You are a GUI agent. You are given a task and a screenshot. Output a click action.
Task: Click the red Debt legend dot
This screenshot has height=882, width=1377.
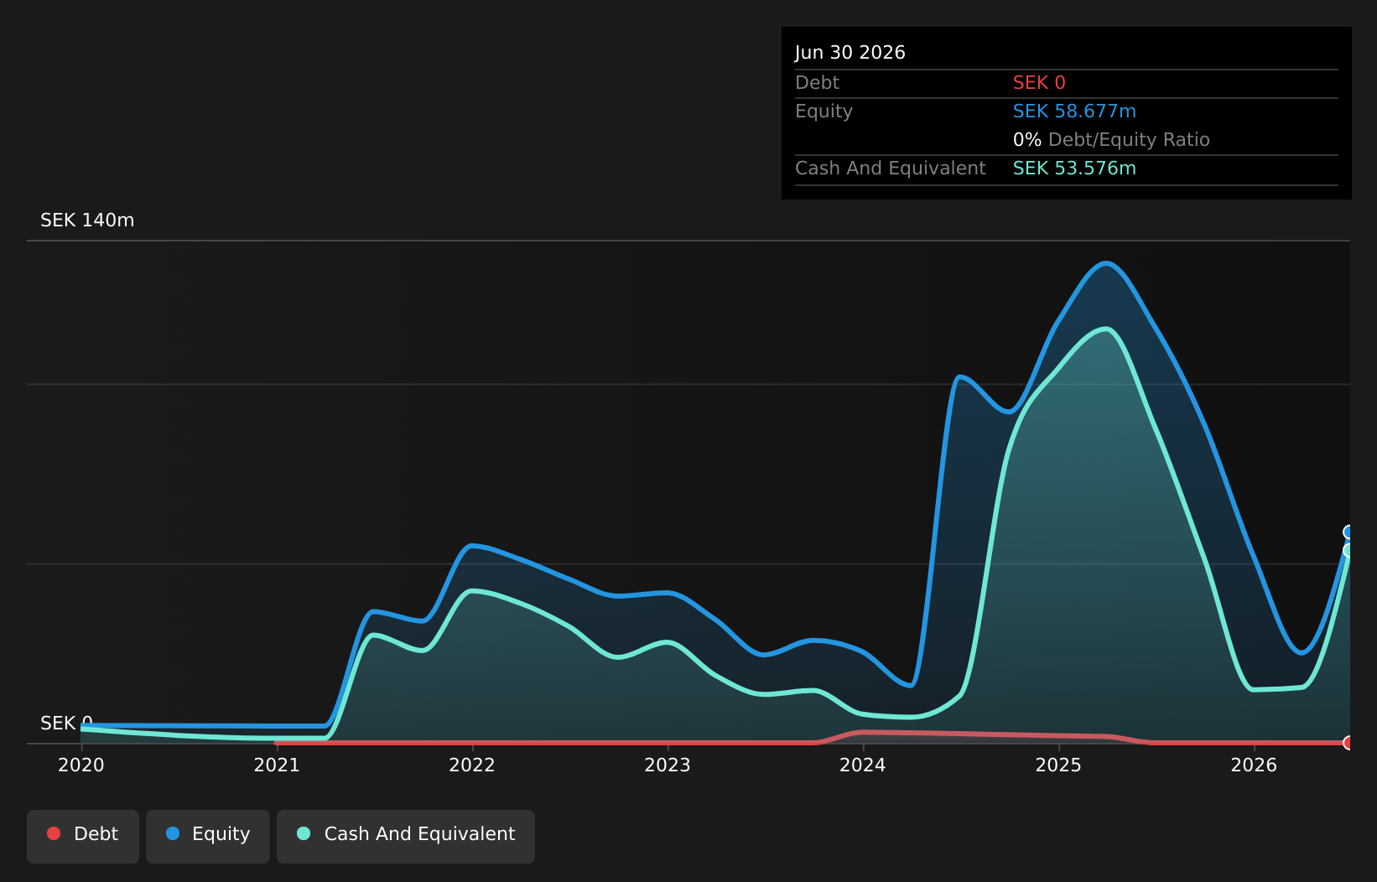tap(54, 833)
